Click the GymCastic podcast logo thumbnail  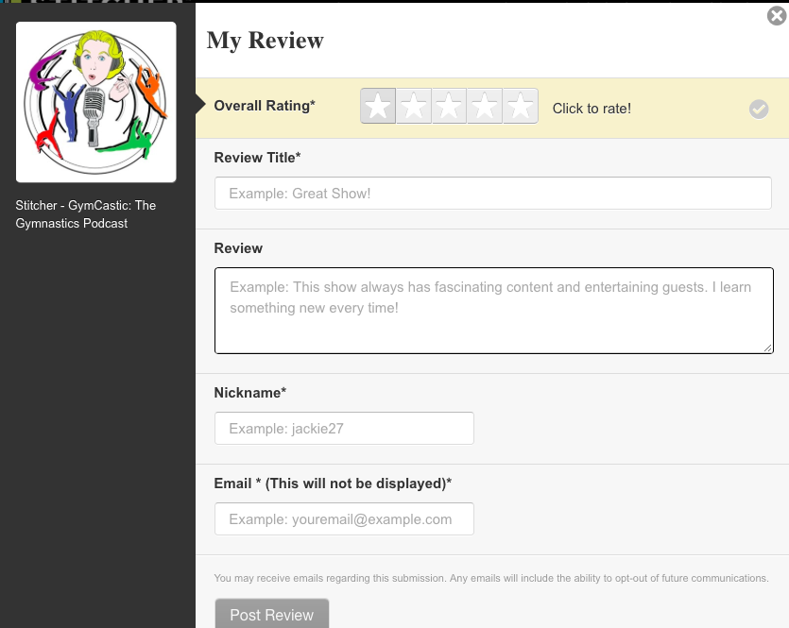[x=96, y=102]
